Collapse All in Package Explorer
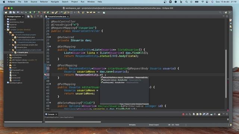 pyautogui.click(x=28, y=16)
